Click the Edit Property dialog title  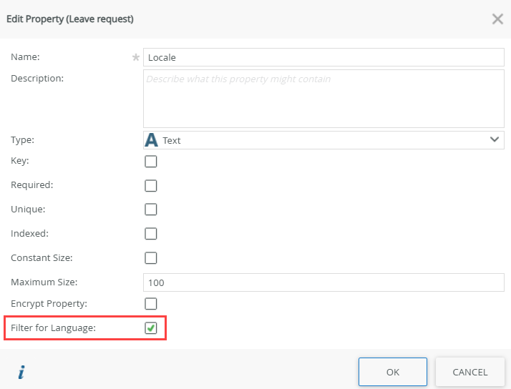tap(70, 19)
